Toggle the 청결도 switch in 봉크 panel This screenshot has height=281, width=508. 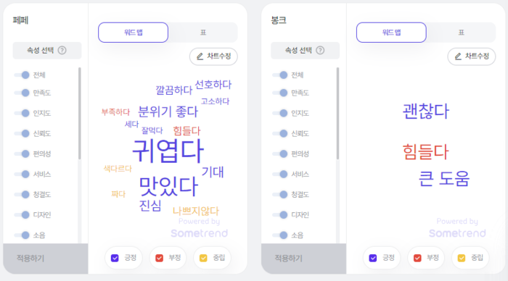click(x=280, y=194)
